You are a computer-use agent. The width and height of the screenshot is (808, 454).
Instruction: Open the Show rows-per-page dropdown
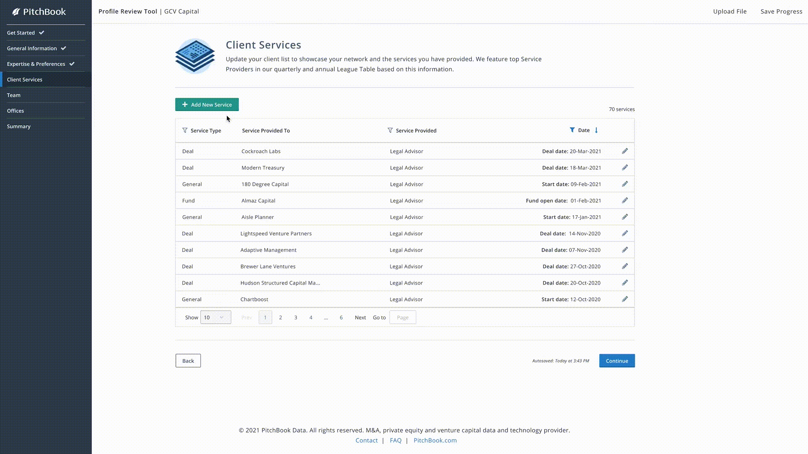pyautogui.click(x=216, y=317)
